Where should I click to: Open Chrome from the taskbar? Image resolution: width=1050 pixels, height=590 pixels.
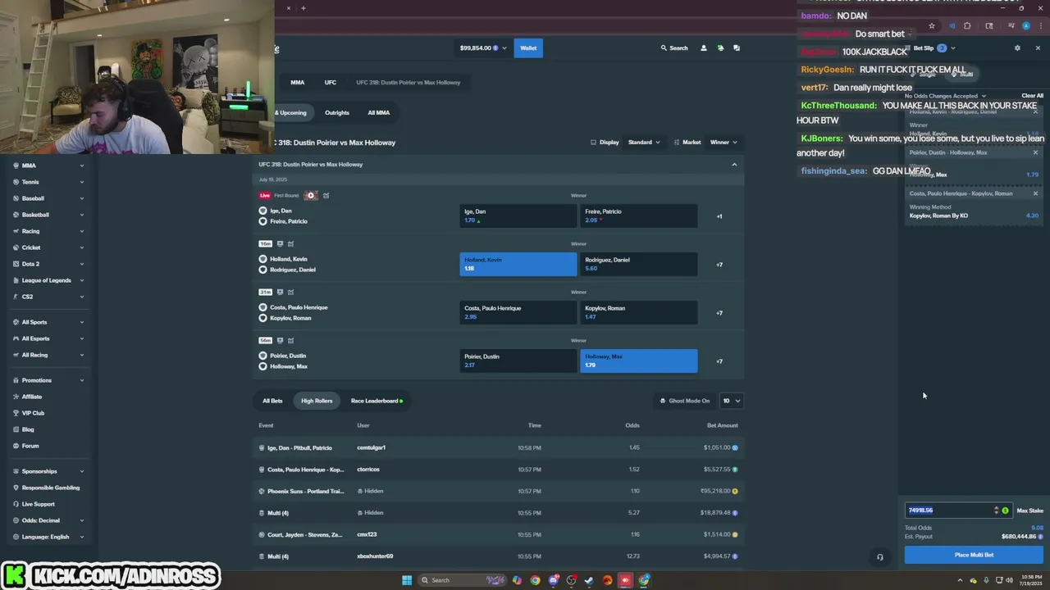click(535, 580)
